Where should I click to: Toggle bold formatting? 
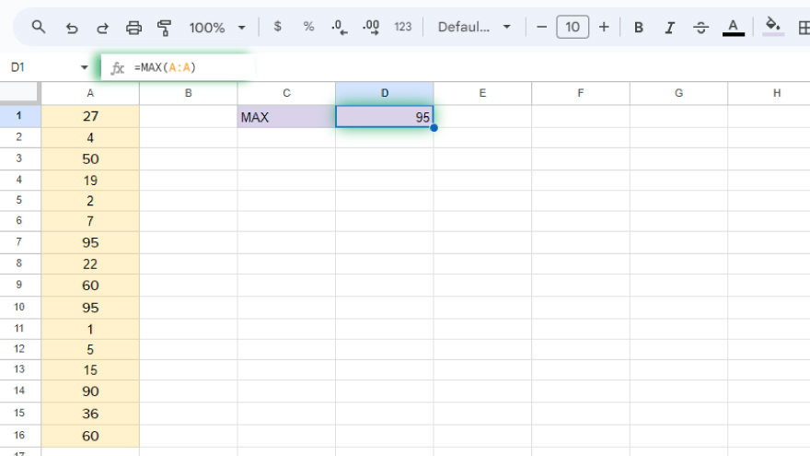pos(639,28)
